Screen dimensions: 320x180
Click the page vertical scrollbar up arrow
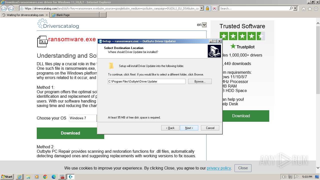318,23
